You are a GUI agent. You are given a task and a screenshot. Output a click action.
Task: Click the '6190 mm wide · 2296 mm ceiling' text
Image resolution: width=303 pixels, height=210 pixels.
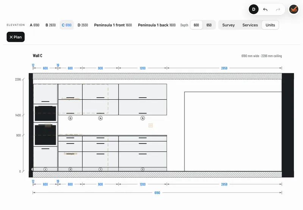point(261,56)
